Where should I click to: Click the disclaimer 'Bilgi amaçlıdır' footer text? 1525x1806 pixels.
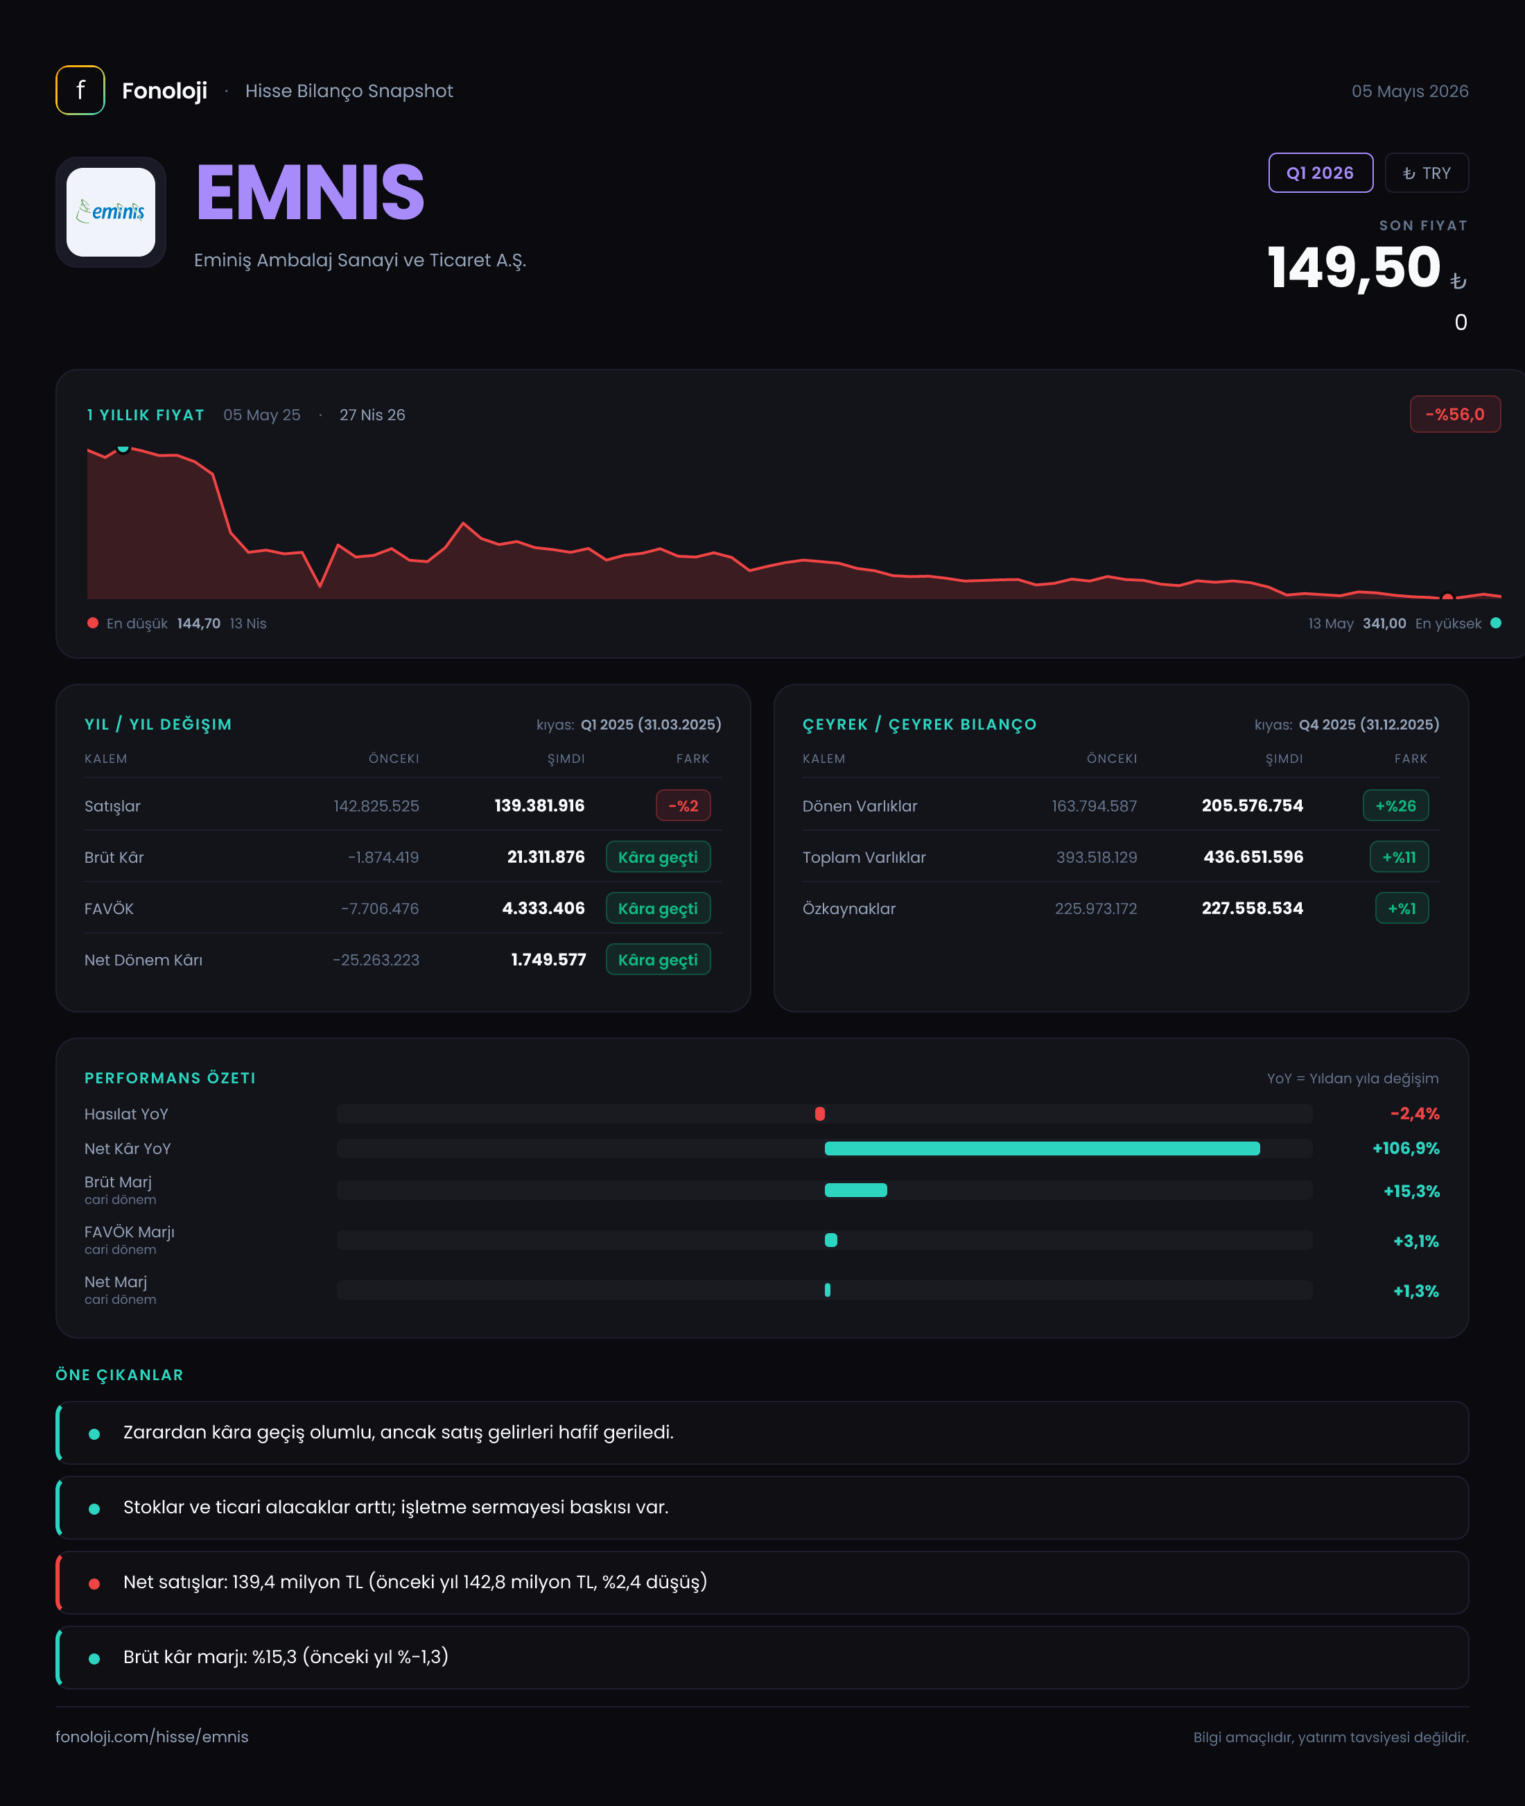coord(1330,1737)
